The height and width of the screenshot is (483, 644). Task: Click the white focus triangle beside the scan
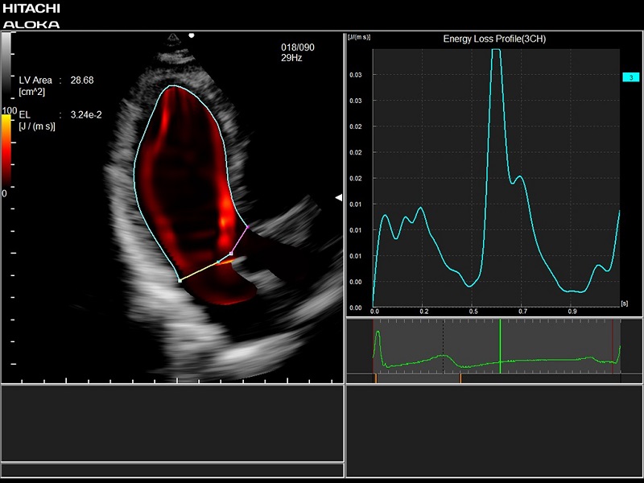click(339, 197)
